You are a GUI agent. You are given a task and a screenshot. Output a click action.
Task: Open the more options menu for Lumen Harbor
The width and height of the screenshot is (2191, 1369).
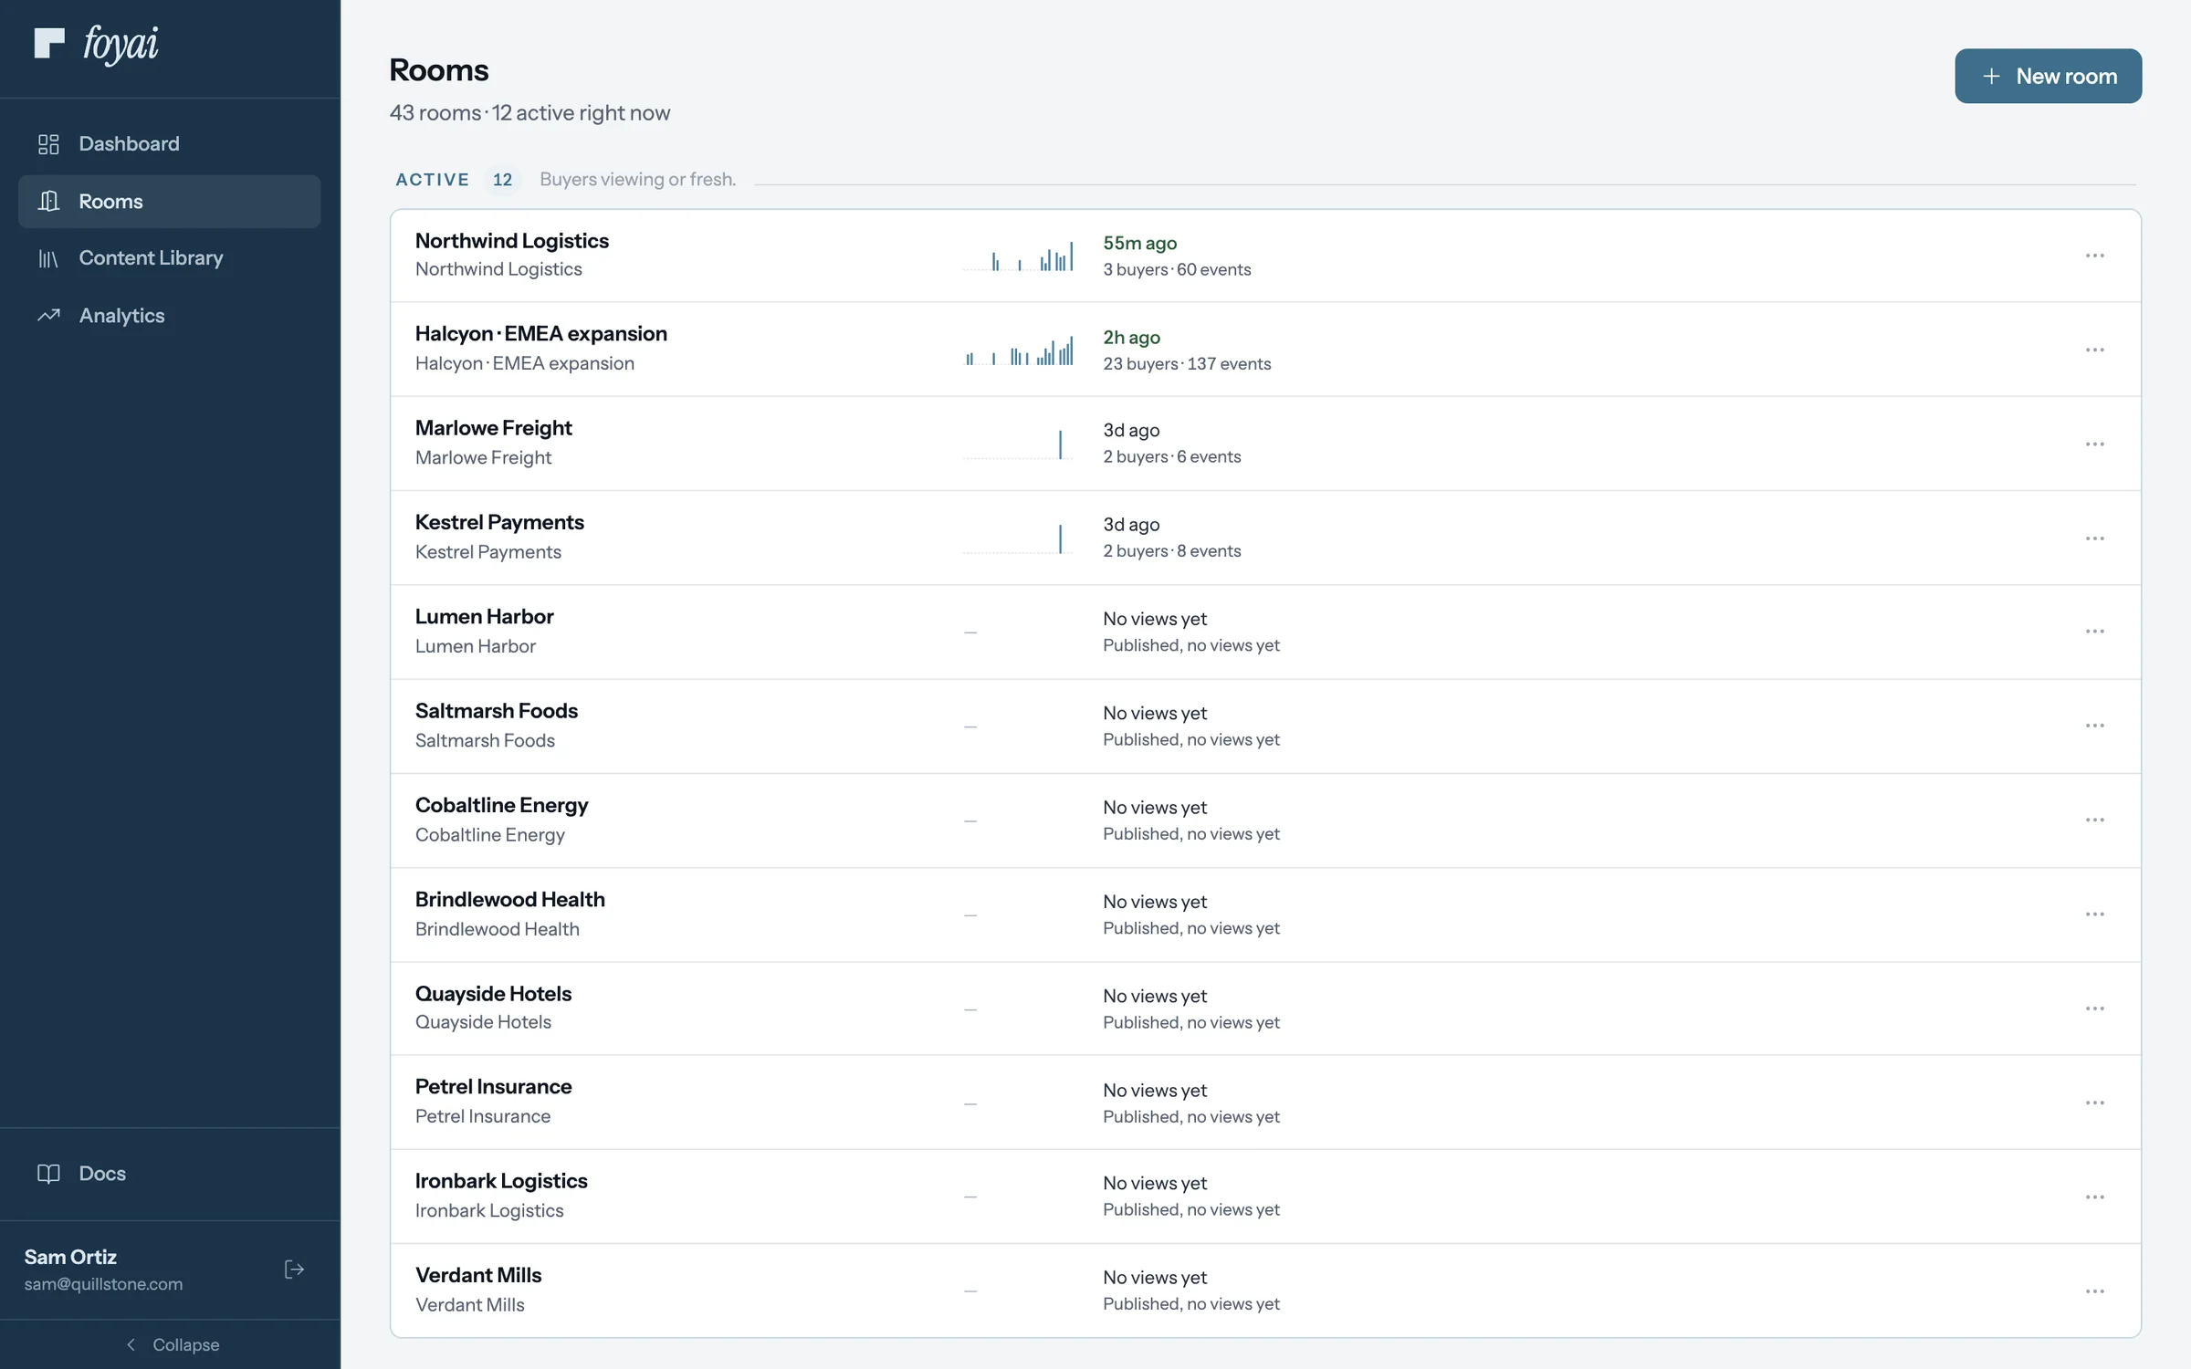2094,632
